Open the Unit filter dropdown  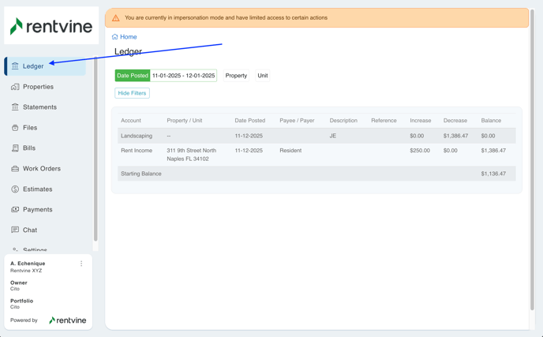click(x=263, y=76)
